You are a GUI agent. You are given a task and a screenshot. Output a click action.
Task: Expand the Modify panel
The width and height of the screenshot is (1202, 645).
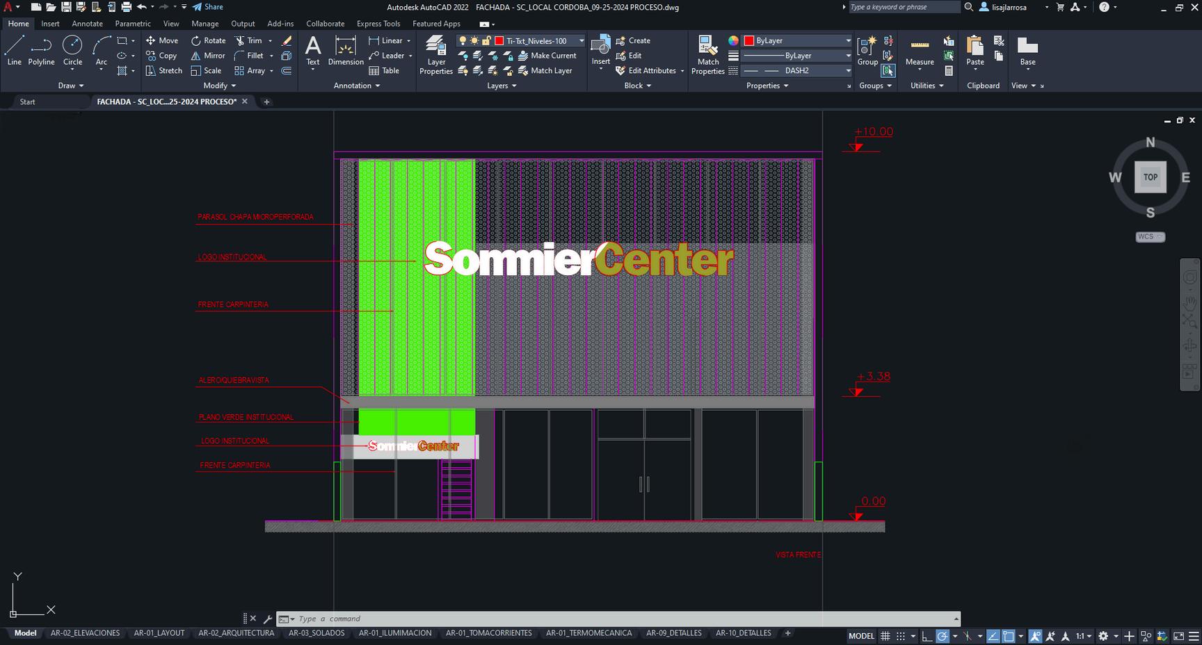pyautogui.click(x=219, y=85)
